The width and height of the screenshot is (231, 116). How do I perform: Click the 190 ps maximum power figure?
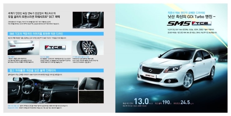(x=167, y=102)
